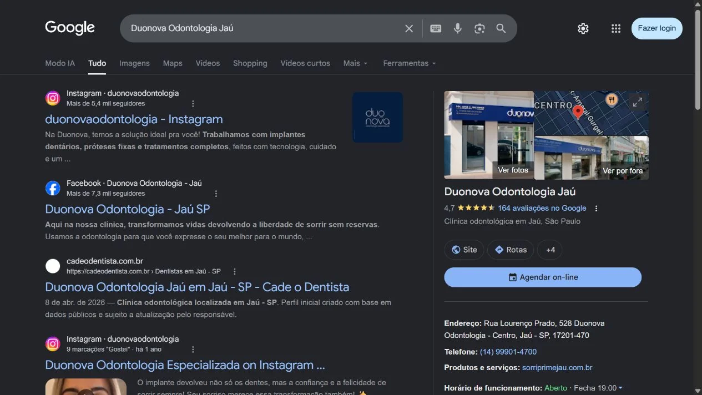This screenshot has width=702, height=395.
Task: Open the on-screen keyboard icon in search bar
Action: (x=436, y=28)
